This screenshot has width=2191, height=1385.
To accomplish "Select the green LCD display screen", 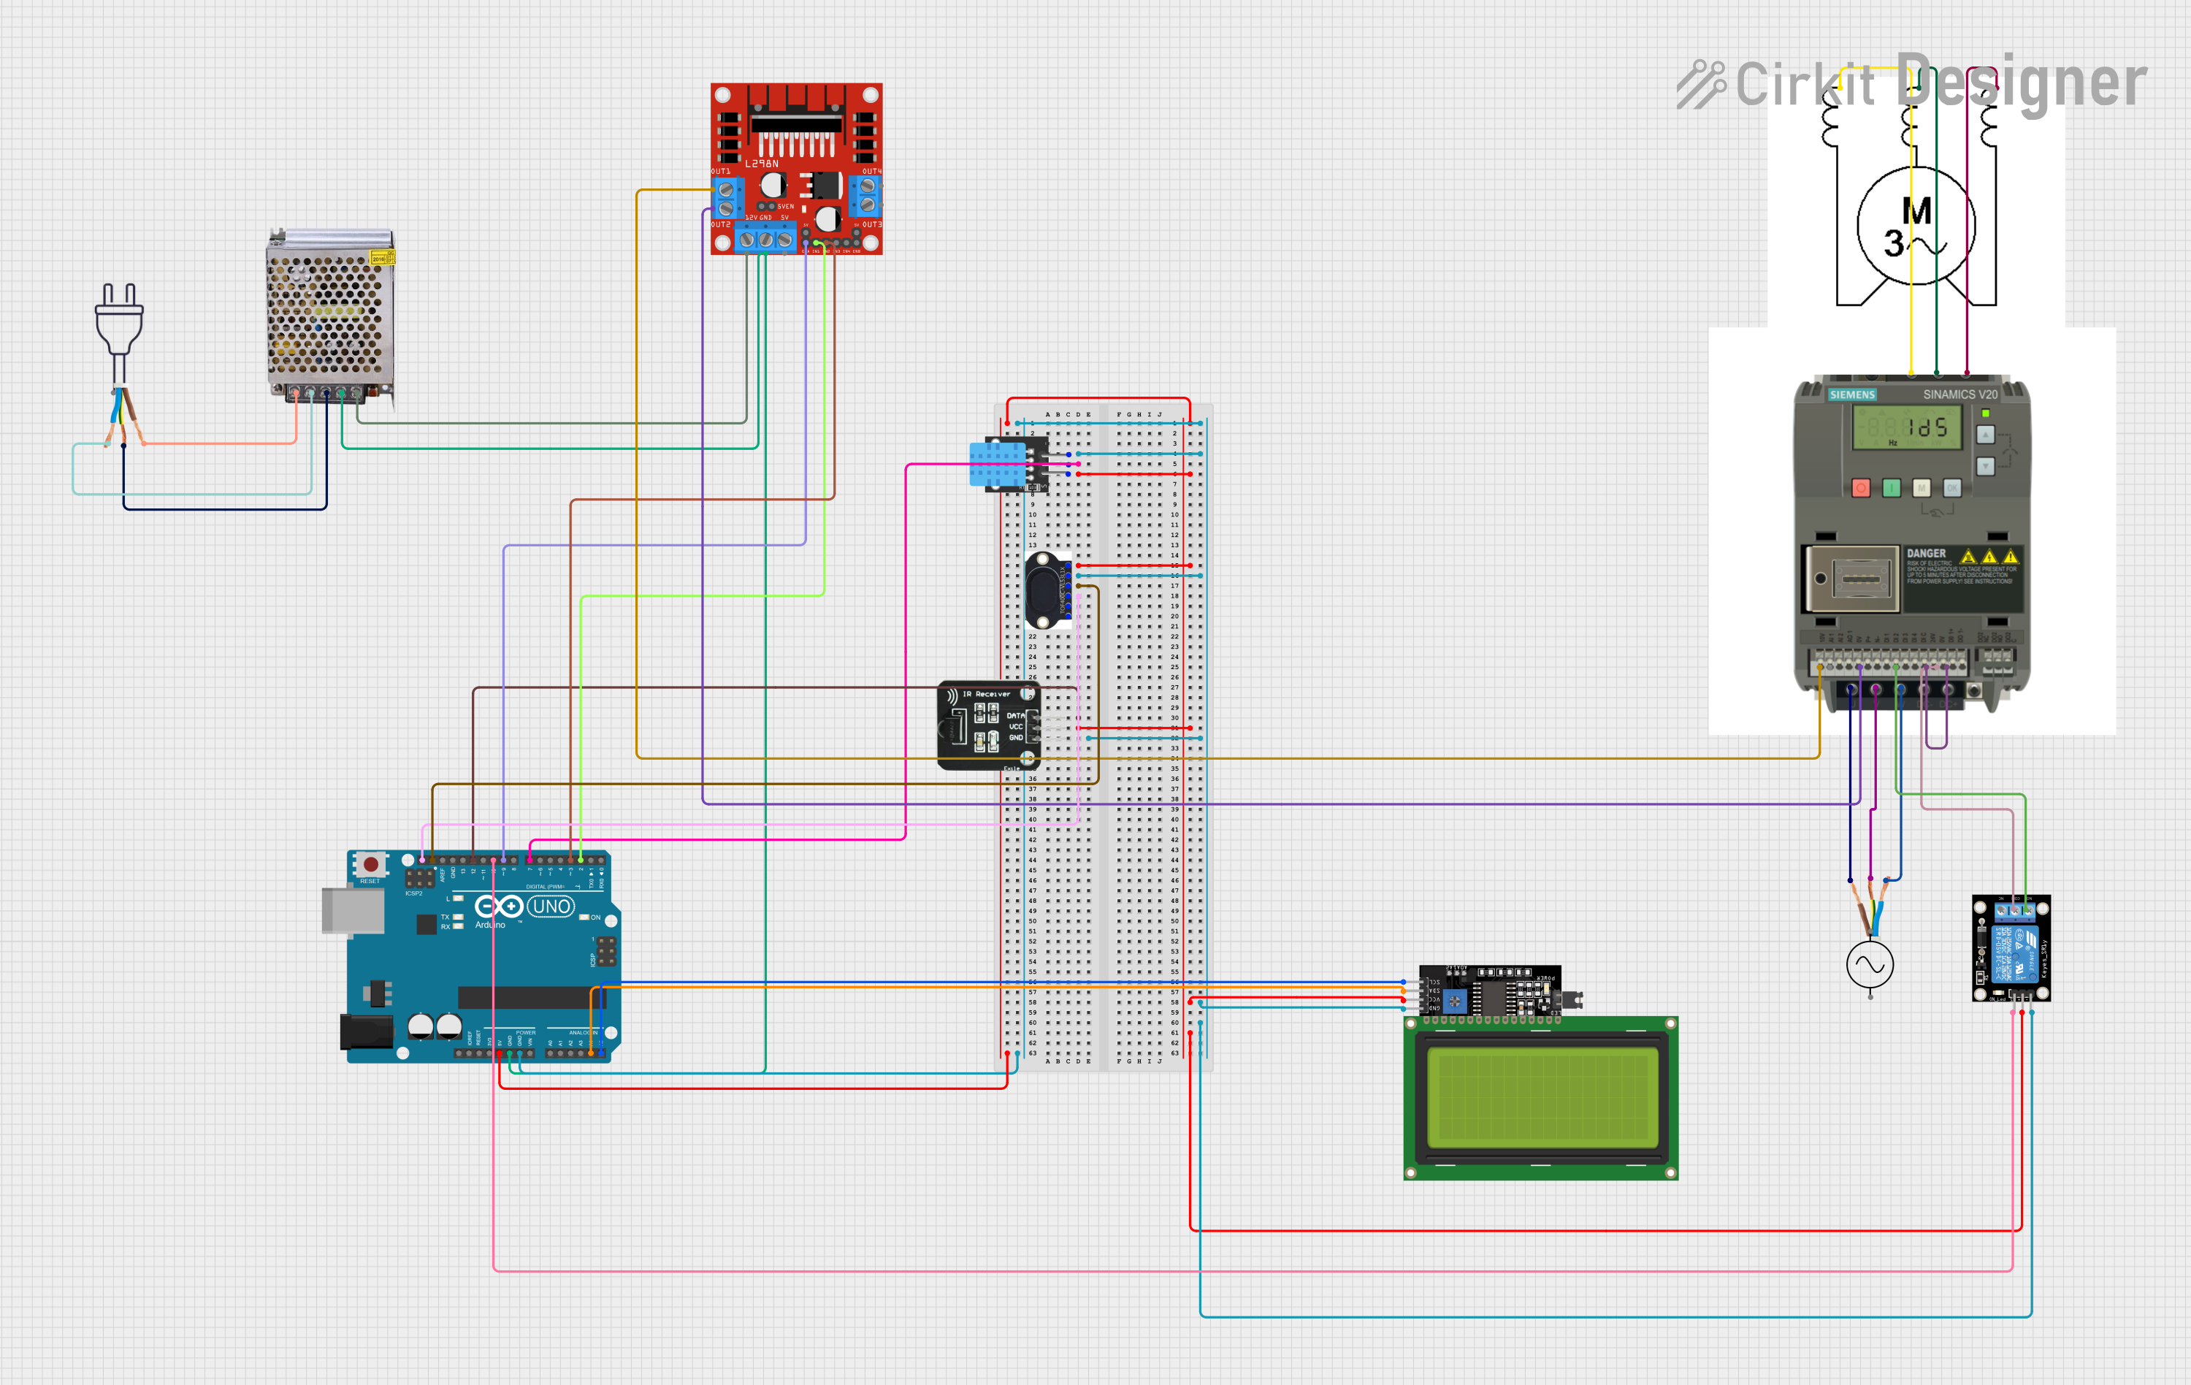I will (1540, 1097).
